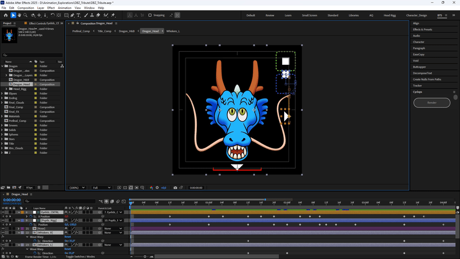The width and height of the screenshot is (460, 259).
Task: Open the Composition menu
Action: click(x=25, y=8)
